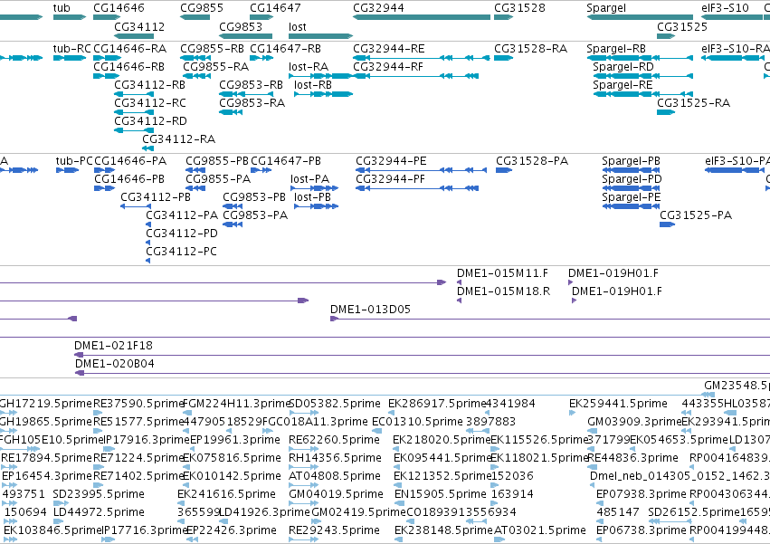Open BAC clone DME1-013D05
770x544 pixels.
click(x=370, y=310)
